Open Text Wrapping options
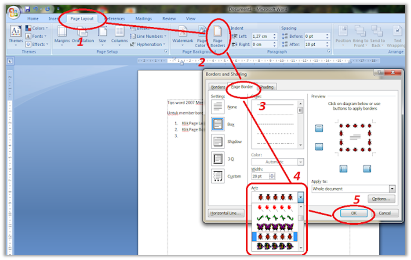 pyautogui.click(x=397, y=36)
